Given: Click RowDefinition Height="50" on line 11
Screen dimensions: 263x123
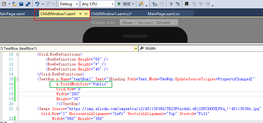Looking at the screenshot, I should click(77, 59).
